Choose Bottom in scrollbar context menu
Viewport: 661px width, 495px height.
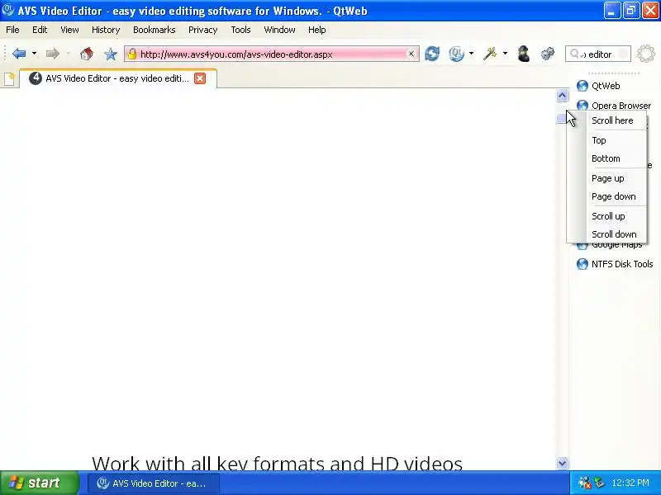click(x=606, y=158)
